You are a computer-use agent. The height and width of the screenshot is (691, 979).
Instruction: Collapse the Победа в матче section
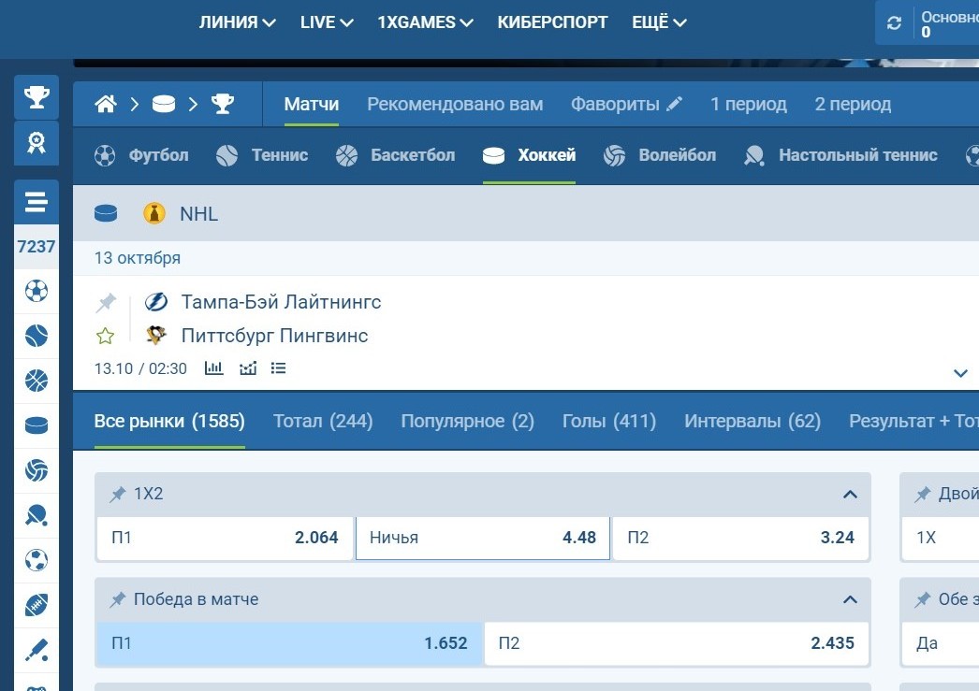[850, 599]
